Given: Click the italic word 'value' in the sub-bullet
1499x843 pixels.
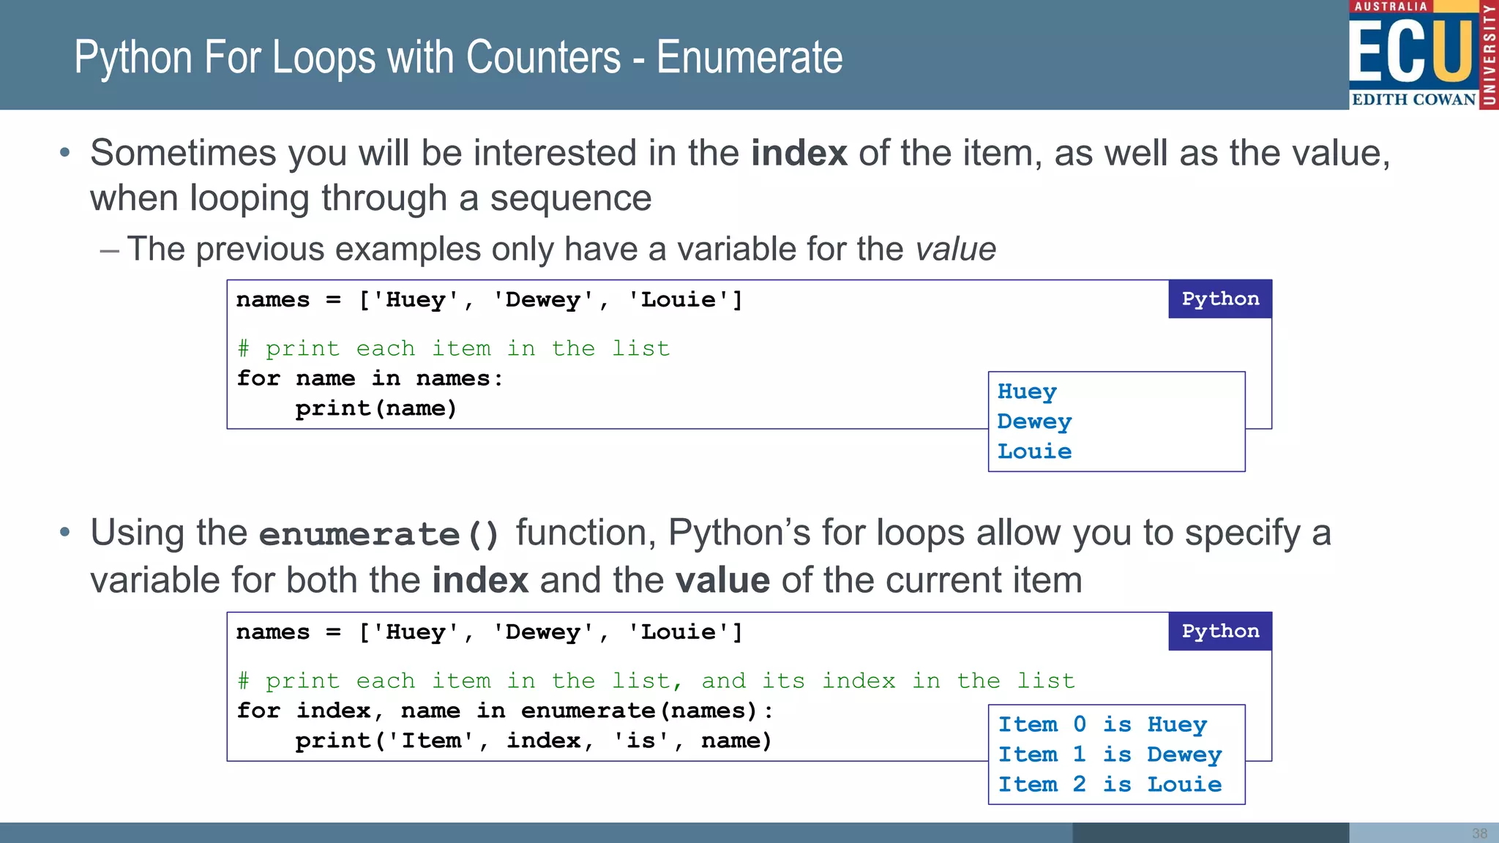Looking at the screenshot, I should click(956, 250).
